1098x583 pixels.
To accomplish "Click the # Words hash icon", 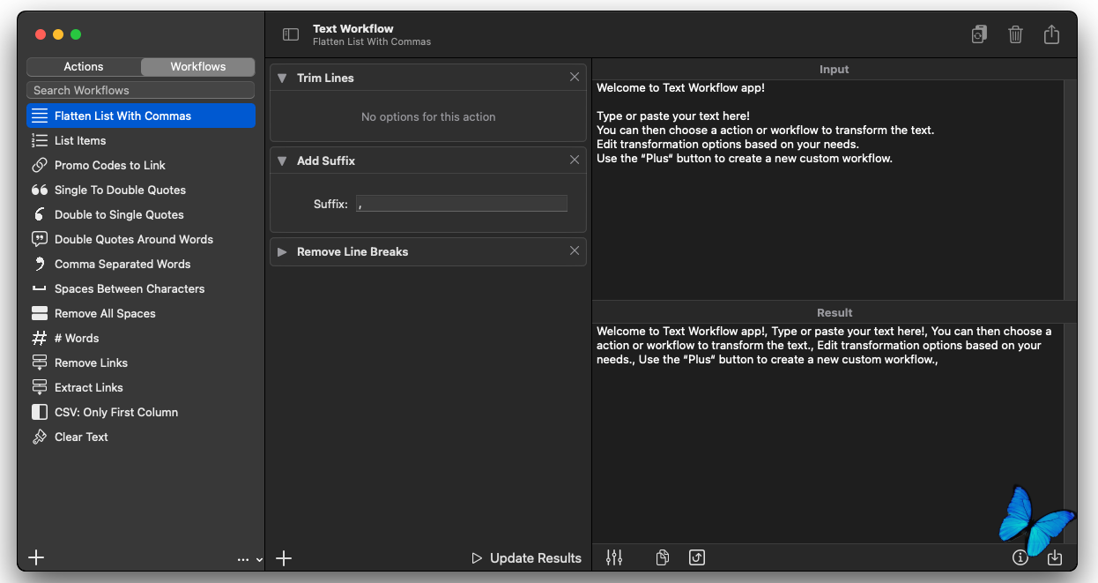I will point(40,338).
